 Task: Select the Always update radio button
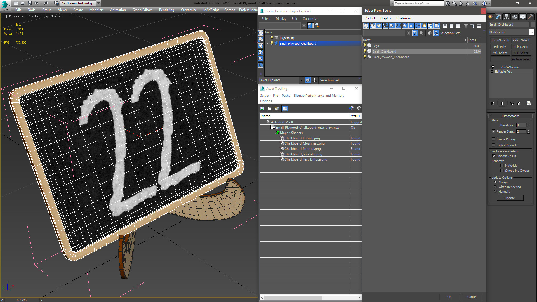(496, 182)
